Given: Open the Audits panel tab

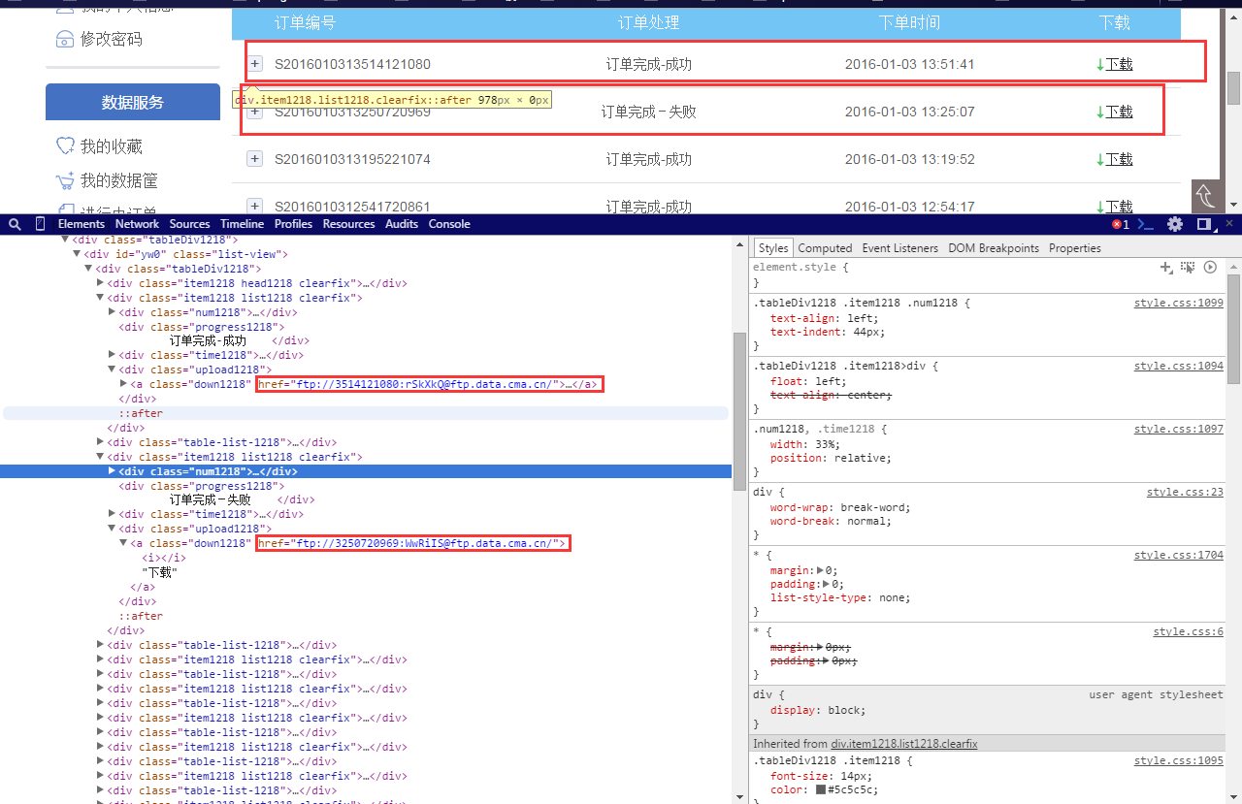Looking at the screenshot, I should pos(402,224).
